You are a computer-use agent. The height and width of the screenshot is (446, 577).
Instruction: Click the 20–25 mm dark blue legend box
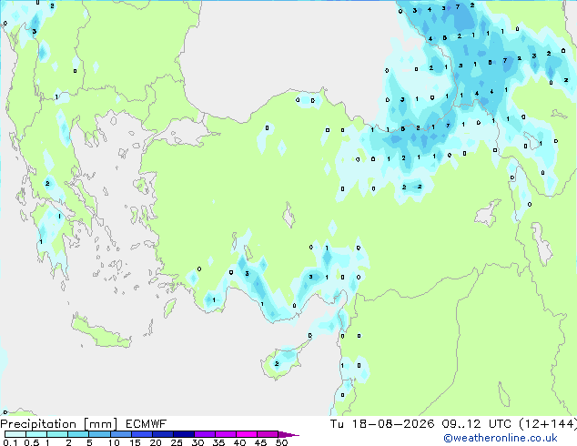coord(162,434)
